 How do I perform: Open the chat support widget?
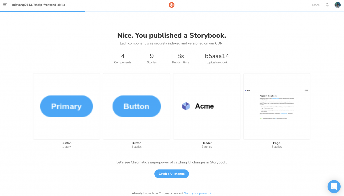point(334,186)
